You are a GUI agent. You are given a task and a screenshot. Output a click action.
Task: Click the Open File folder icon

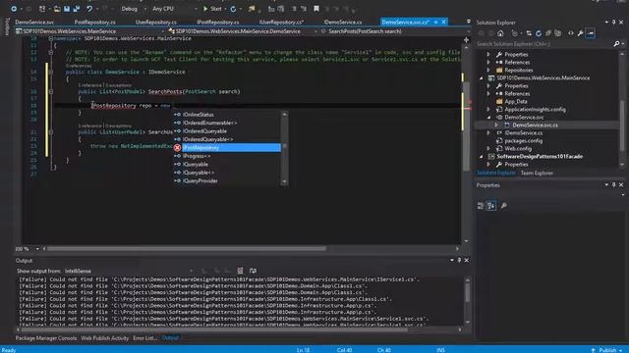click(x=57, y=9)
